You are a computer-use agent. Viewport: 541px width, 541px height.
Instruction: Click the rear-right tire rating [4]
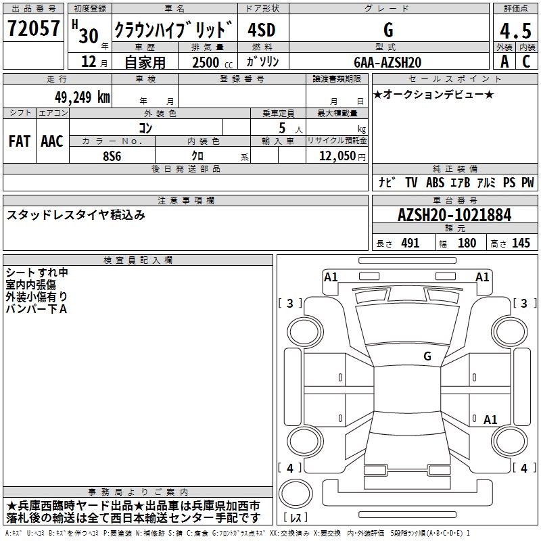[525, 469]
